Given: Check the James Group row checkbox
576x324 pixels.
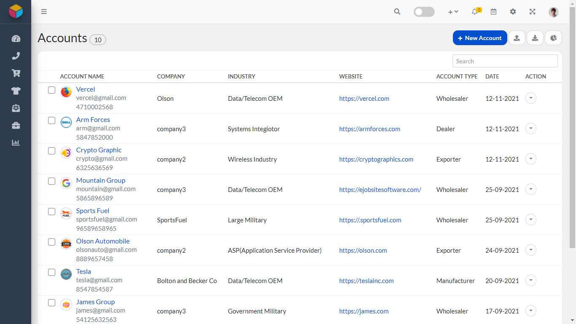Looking at the screenshot, I should point(51,302).
